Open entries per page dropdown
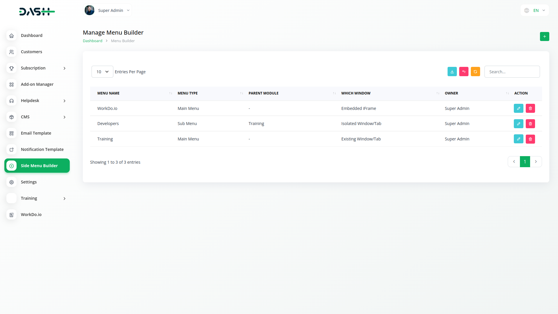This screenshot has width=558, height=314. [102, 72]
